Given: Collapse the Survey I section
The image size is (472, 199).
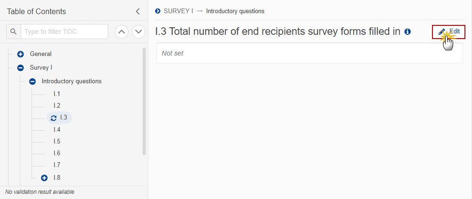Looking at the screenshot, I should (x=20, y=68).
